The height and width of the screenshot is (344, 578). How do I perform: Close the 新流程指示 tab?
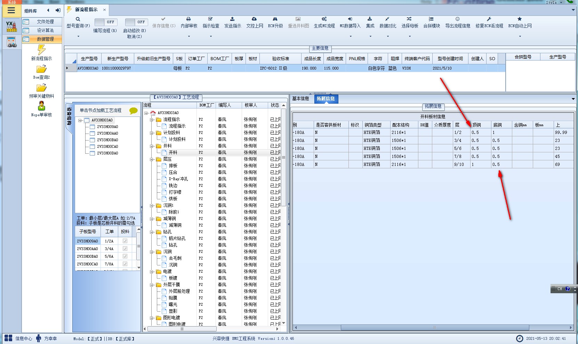coord(104,10)
